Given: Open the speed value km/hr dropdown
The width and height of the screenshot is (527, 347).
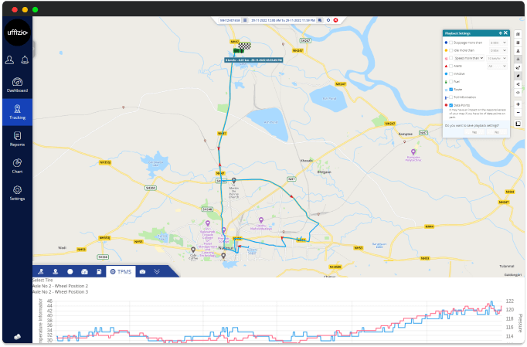Looking at the screenshot, I should 497,58.
